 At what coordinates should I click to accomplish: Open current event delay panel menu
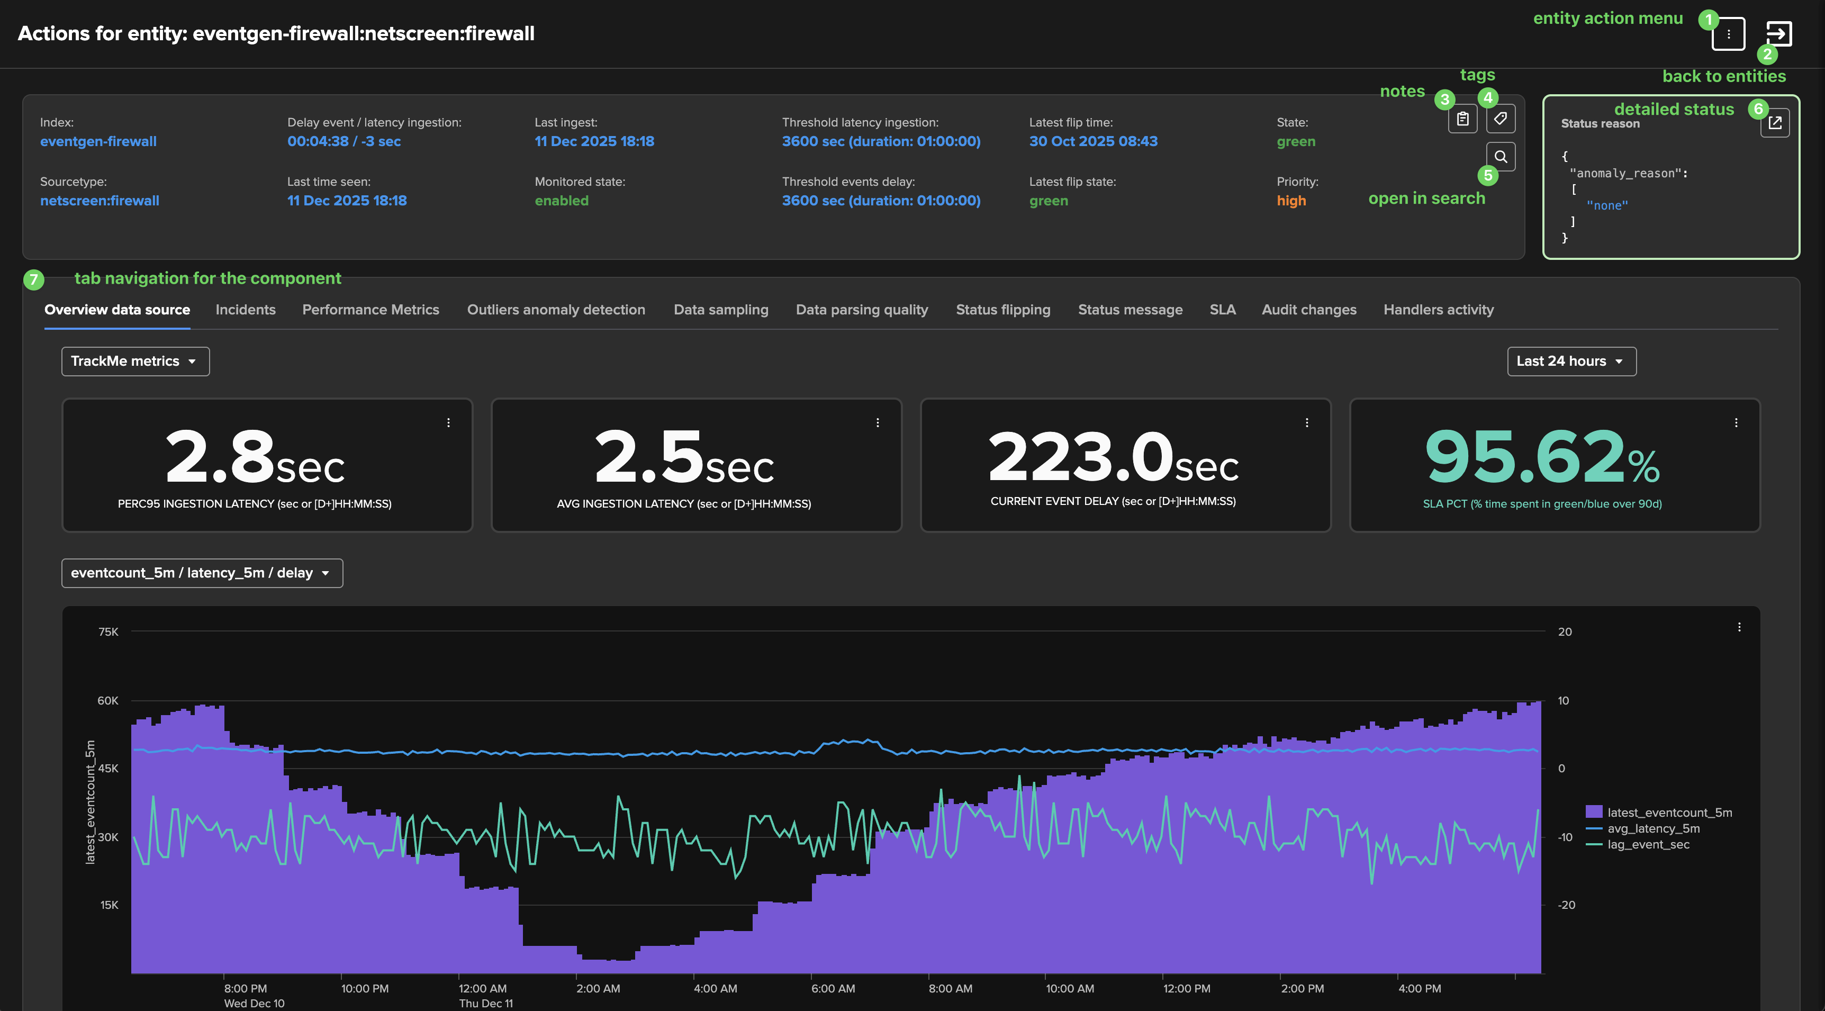1306,423
